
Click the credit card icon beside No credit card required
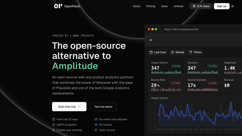(96, 119)
